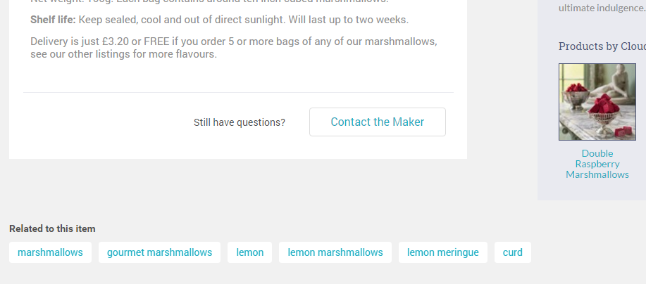Click the Contact the Maker button
This screenshot has width=646, height=284.
(x=377, y=122)
